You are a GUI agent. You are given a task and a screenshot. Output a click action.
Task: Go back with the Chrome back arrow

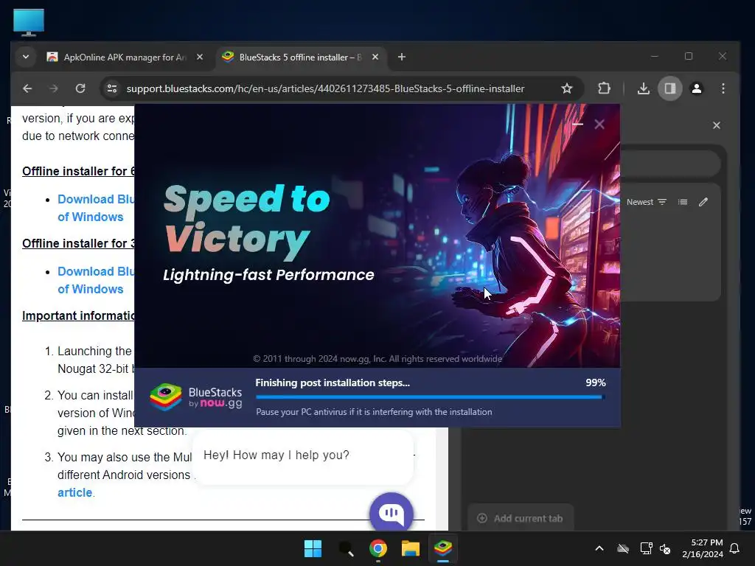27,88
